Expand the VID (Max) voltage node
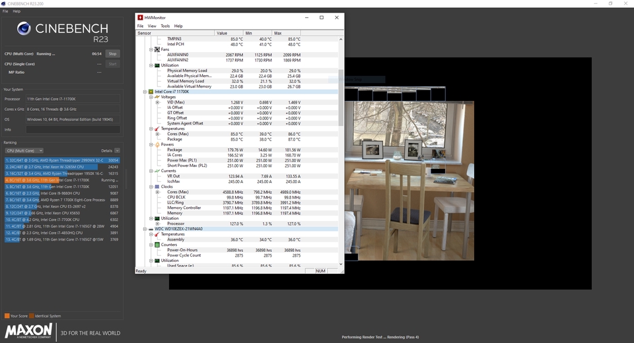The height and width of the screenshot is (343, 634). 158,102
